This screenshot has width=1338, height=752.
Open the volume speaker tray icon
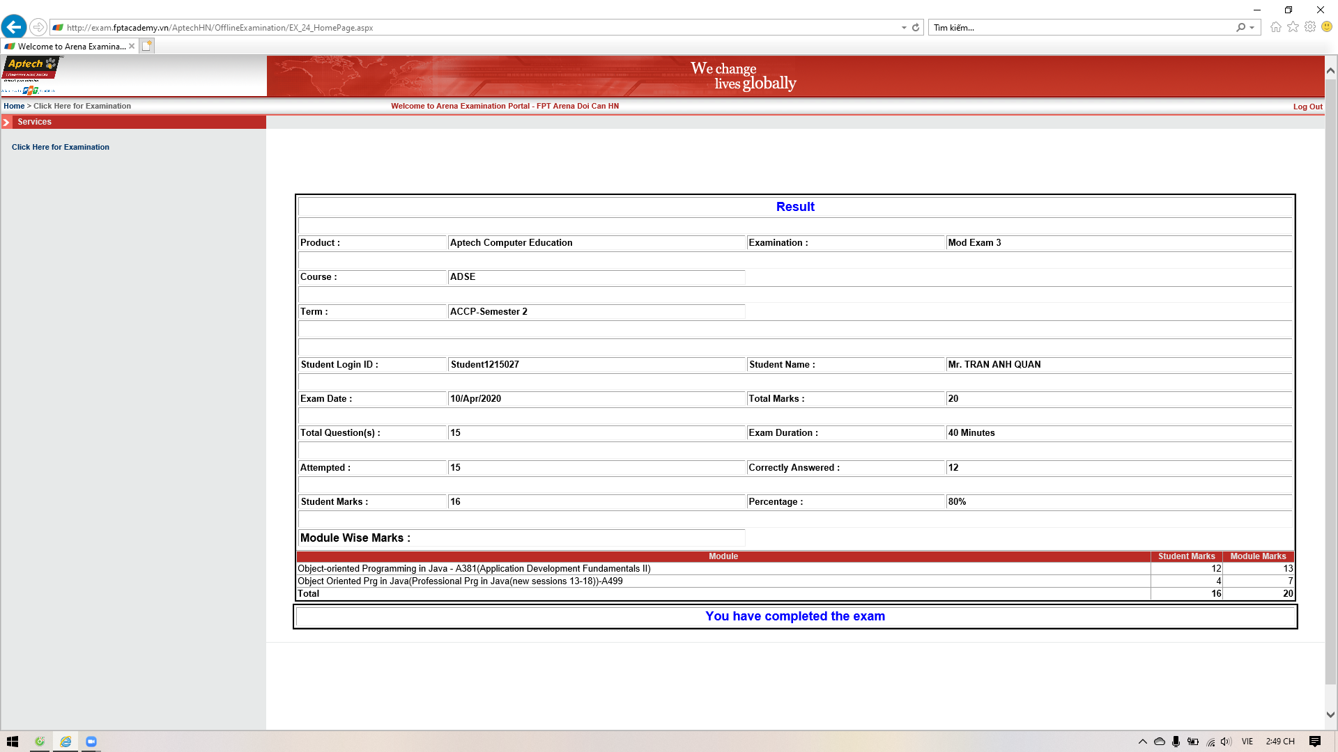(1226, 742)
